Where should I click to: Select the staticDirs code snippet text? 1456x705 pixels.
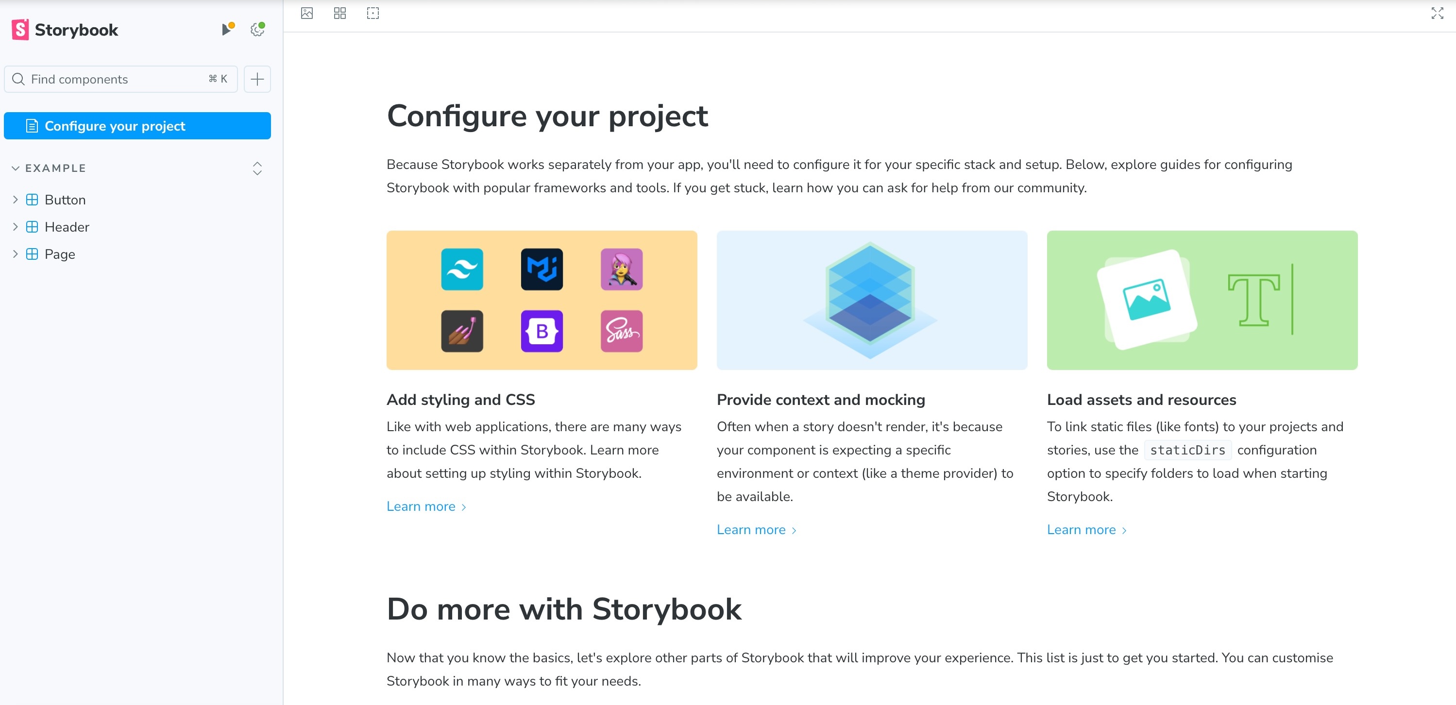[x=1187, y=450]
